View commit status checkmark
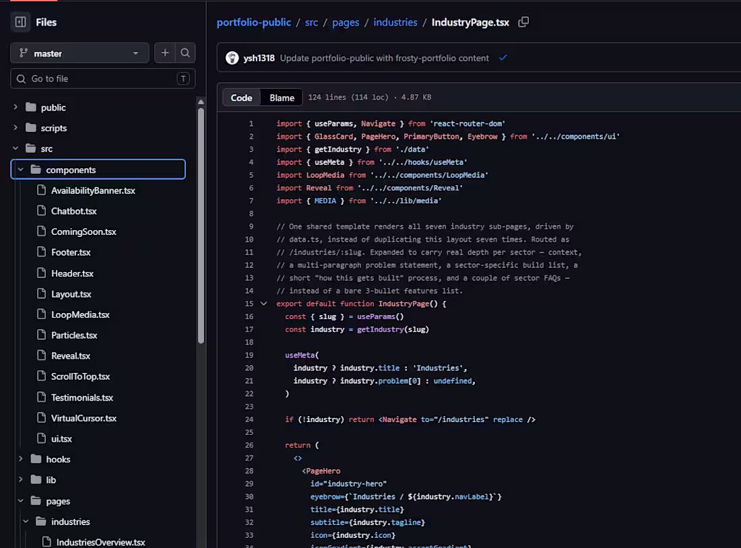Viewport: 741px width, 548px height. tap(503, 58)
